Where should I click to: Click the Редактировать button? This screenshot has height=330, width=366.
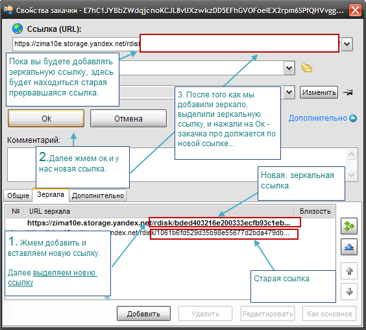pos(268,314)
